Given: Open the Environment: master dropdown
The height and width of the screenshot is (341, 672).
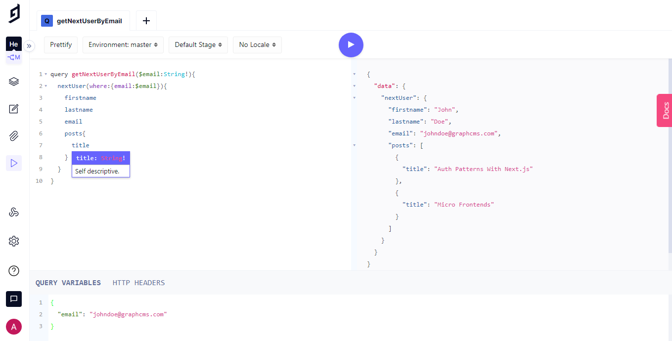Looking at the screenshot, I should (x=123, y=45).
